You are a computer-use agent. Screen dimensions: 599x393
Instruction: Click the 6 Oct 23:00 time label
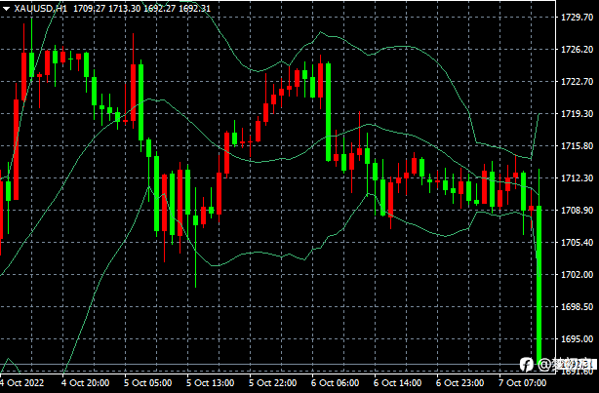[459, 382]
